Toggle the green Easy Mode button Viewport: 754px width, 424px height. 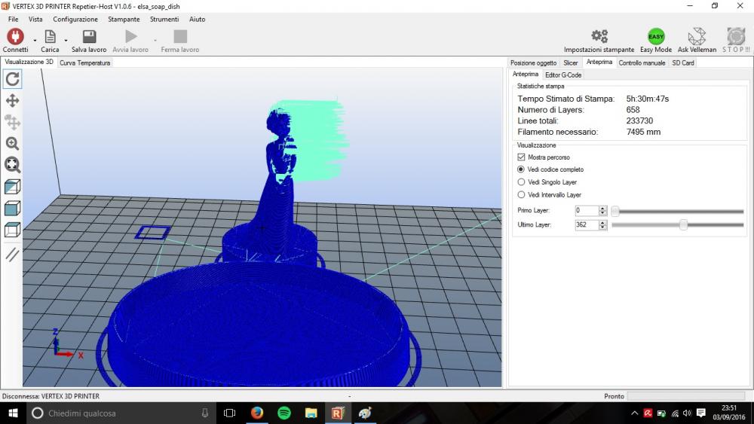coord(656,36)
